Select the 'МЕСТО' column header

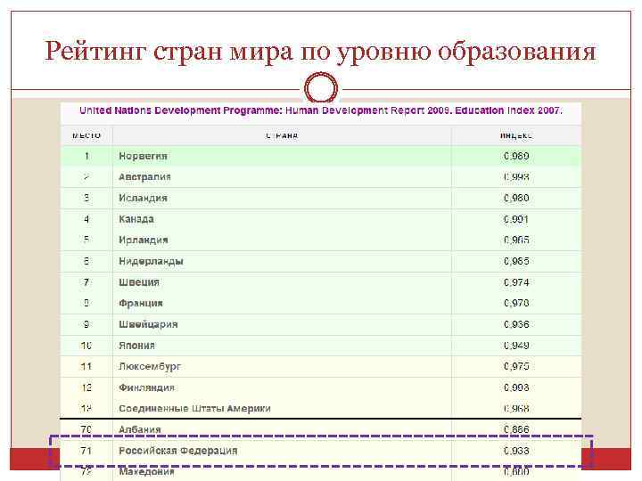[x=86, y=135]
